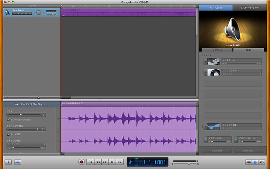Toggle the cycle region button

[x=120, y=162]
